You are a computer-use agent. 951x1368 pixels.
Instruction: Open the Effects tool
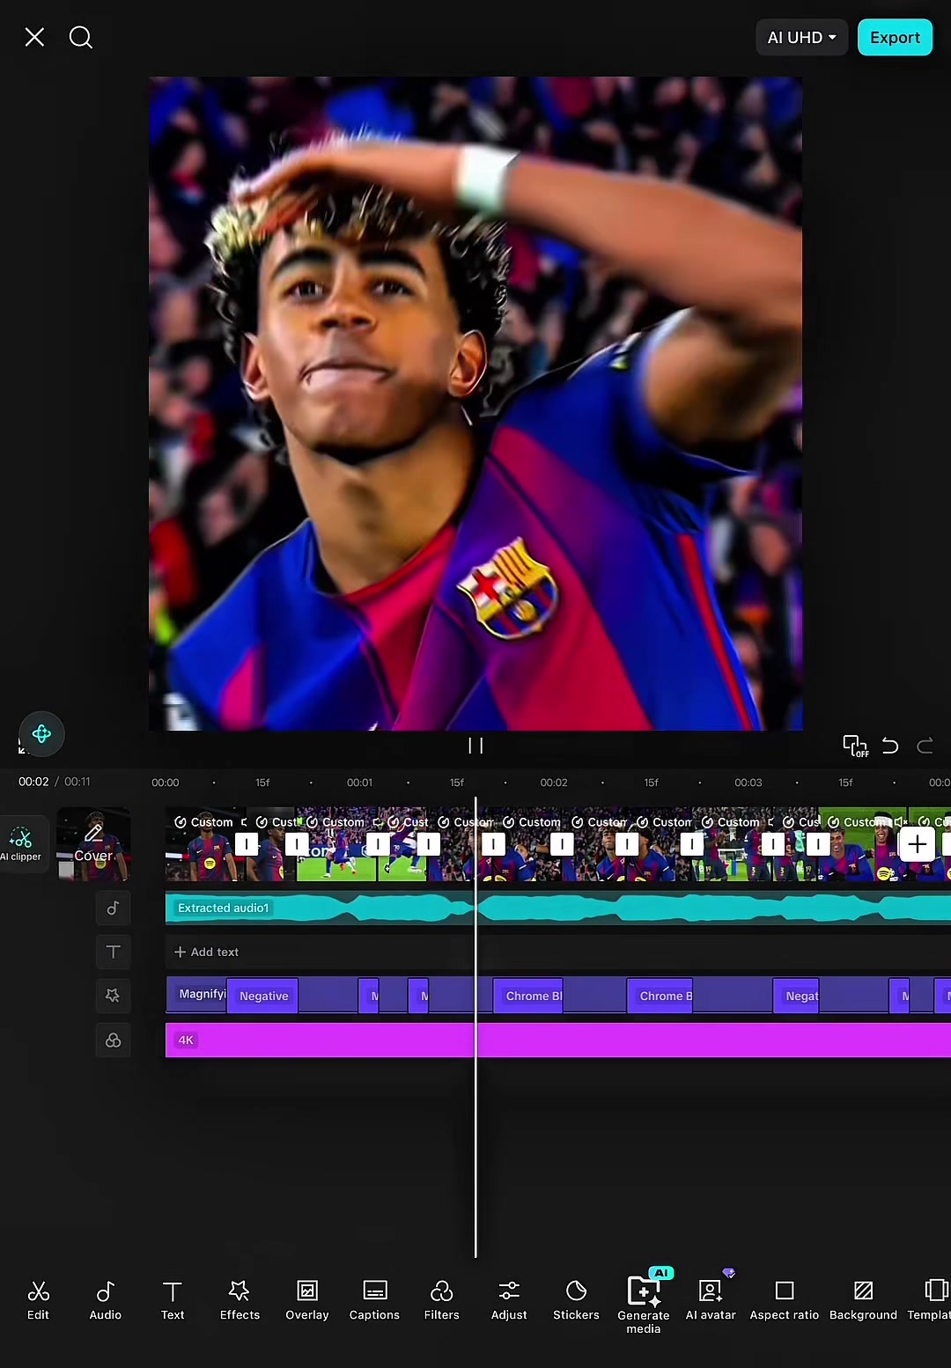pos(240,1300)
